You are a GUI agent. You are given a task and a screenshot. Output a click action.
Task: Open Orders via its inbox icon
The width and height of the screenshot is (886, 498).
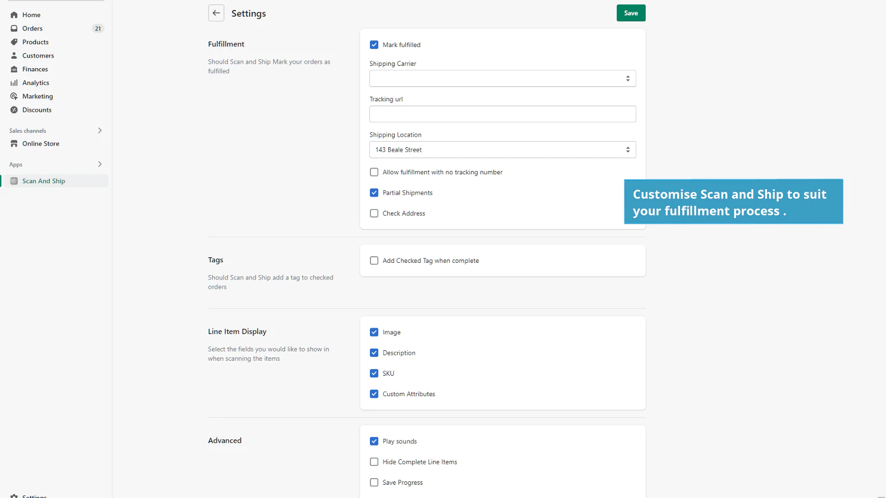[14, 28]
